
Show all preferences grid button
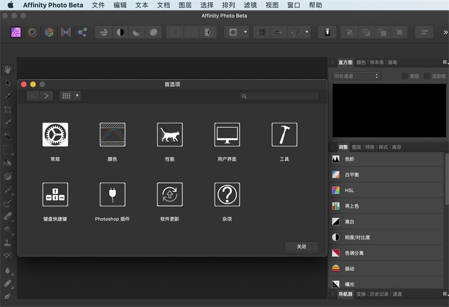66,96
